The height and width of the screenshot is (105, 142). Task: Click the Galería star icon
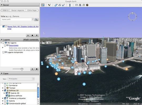click(8, 101)
